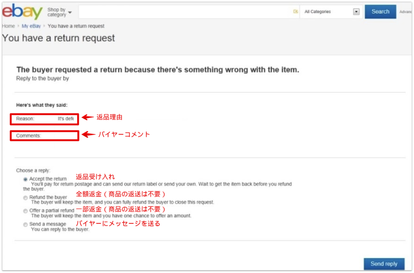Click the Send reply button
The image size is (414, 273).
[384, 264]
